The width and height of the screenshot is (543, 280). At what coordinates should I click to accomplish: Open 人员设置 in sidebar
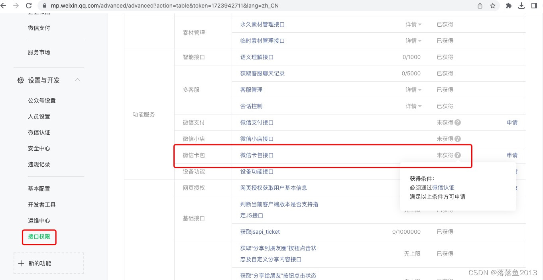[x=39, y=116]
